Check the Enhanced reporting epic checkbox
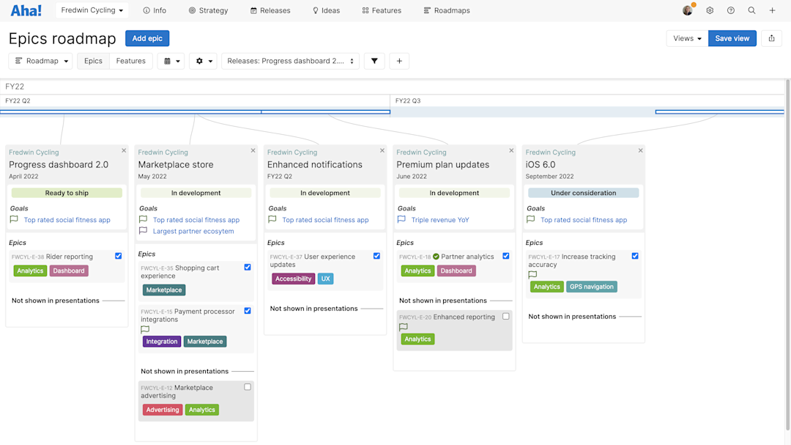 point(504,315)
